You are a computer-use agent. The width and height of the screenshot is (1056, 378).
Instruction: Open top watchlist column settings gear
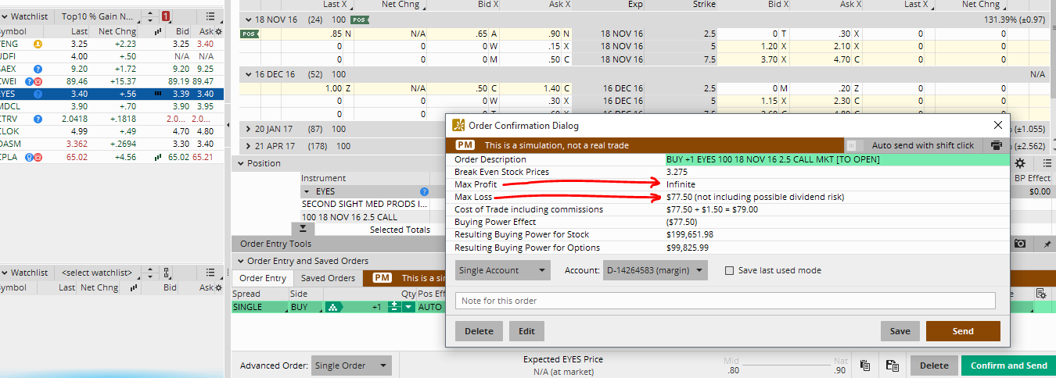click(x=218, y=32)
